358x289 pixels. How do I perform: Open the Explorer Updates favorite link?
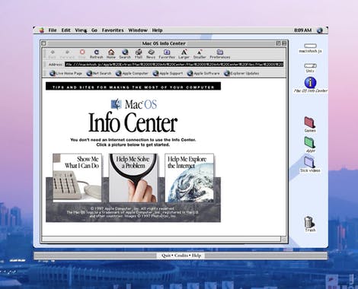tap(241, 73)
